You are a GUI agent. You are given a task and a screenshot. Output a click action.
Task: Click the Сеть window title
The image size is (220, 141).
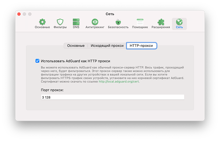pos(110,14)
